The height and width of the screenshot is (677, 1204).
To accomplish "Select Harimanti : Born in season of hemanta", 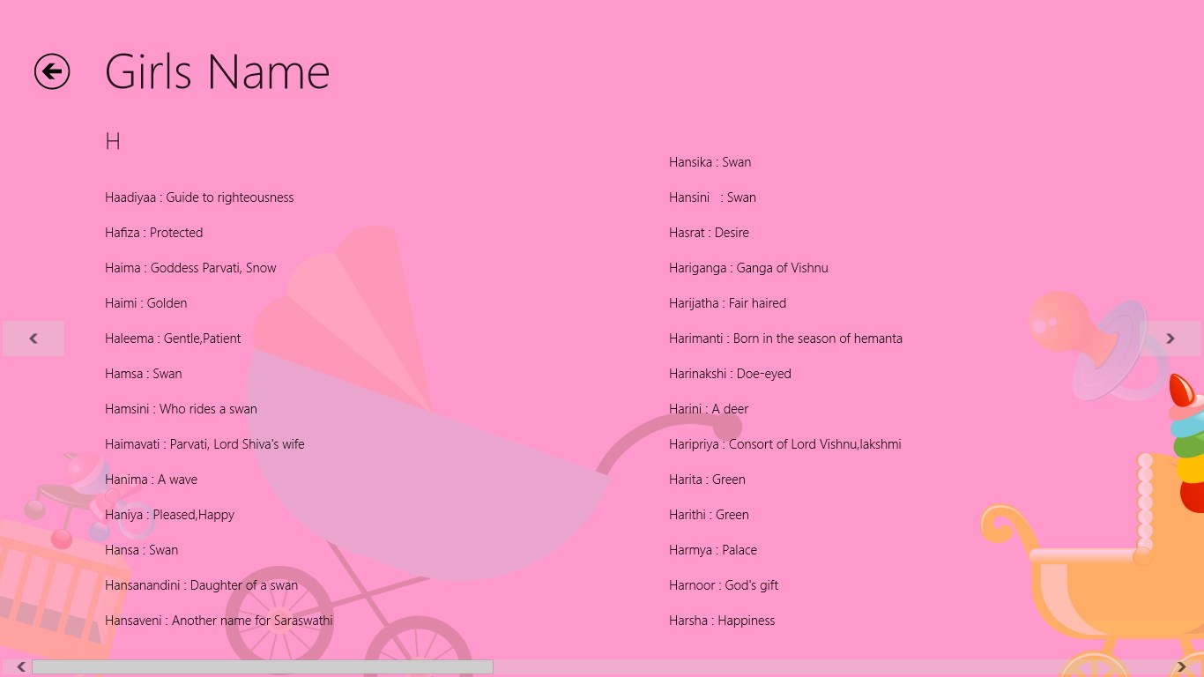I will point(785,338).
